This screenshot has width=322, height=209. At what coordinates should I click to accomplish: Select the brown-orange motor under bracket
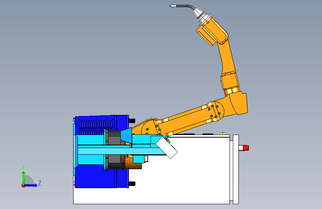tap(133, 164)
